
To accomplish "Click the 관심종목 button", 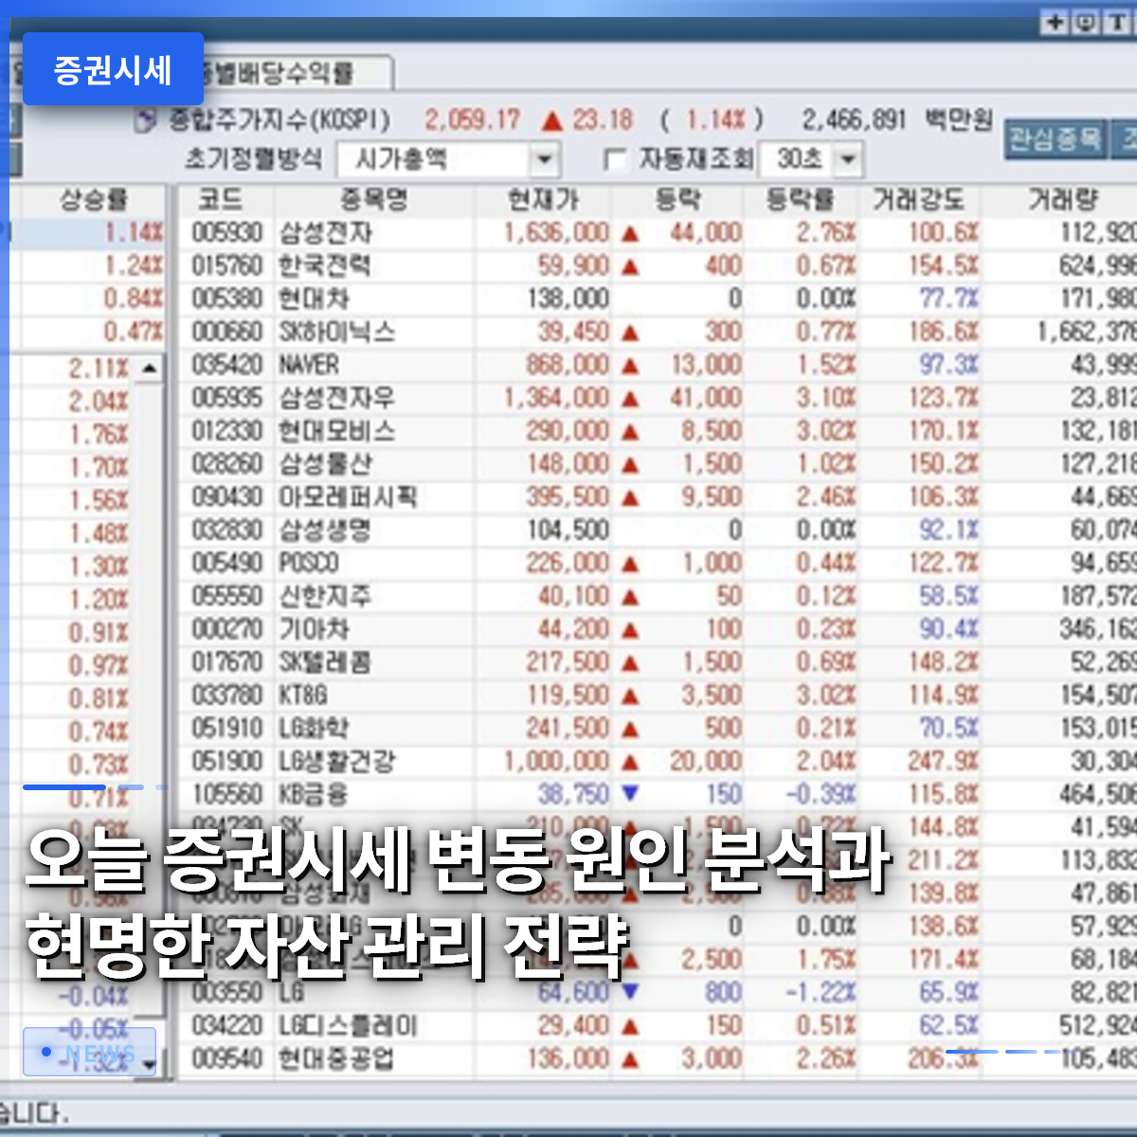I will coord(1055,139).
